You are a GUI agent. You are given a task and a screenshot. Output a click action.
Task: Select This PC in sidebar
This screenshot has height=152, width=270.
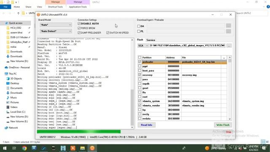pos(13,74)
